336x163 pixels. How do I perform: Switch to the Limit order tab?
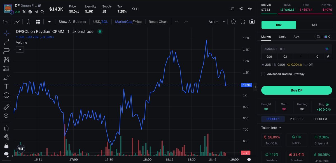282,37
